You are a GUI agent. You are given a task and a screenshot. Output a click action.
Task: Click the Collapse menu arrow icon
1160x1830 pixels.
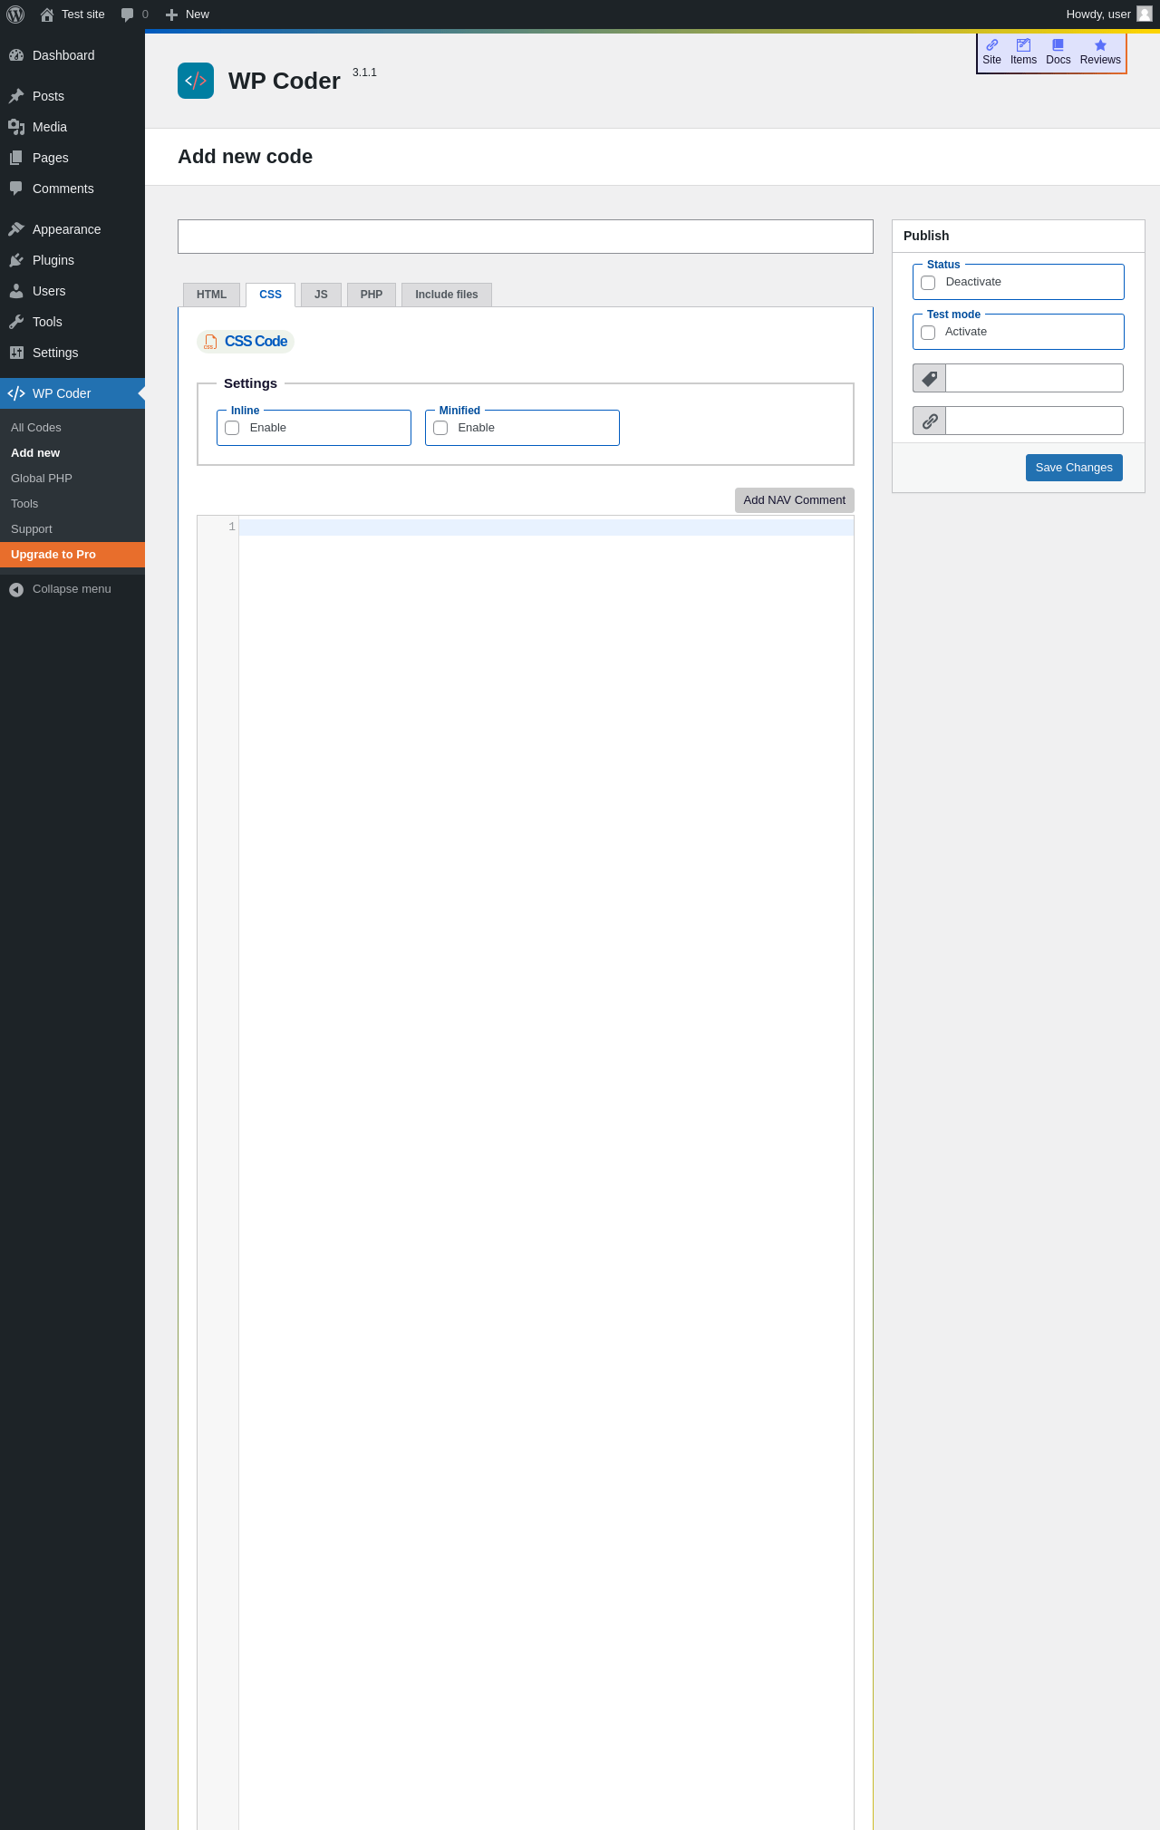click(16, 589)
